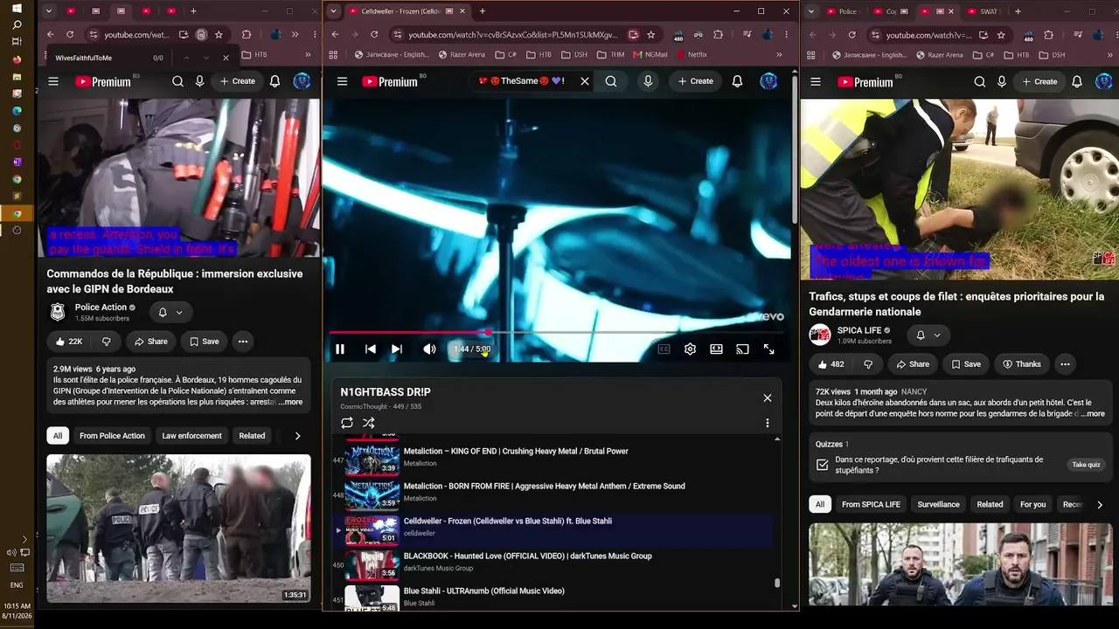The image size is (1119, 629).
Task: Expand hidden bookmarks chevron in middle window
Action: point(779,54)
